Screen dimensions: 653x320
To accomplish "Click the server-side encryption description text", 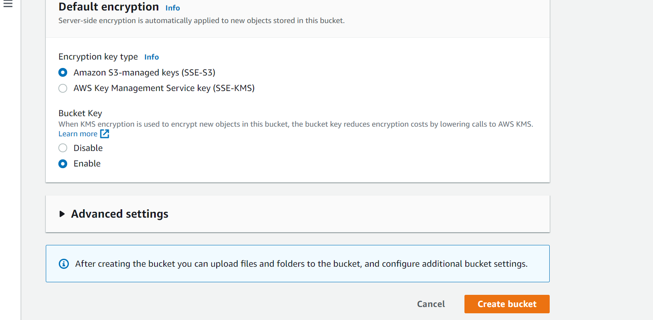I will pyautogui.click(x=202, y=21).
